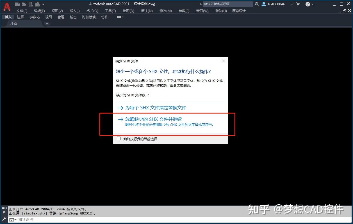
Task: Open the 工具(T) menu
Action: [110, 11]
